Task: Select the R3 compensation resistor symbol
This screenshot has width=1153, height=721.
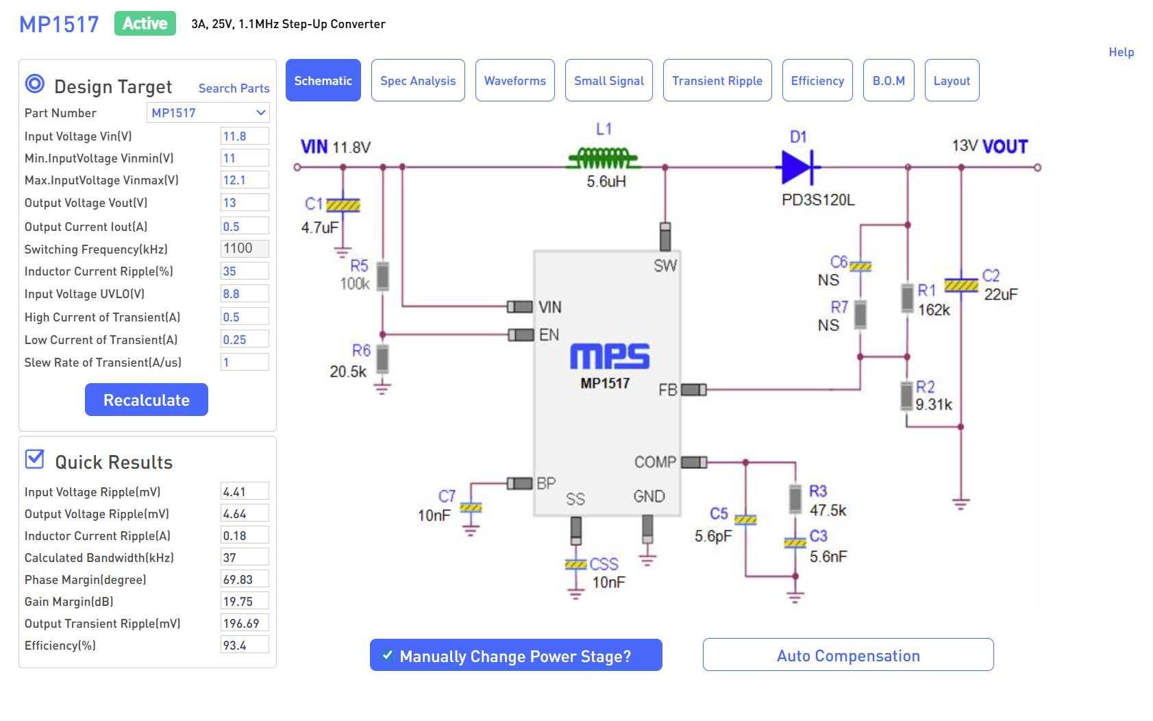Action: tap(795, 499)
